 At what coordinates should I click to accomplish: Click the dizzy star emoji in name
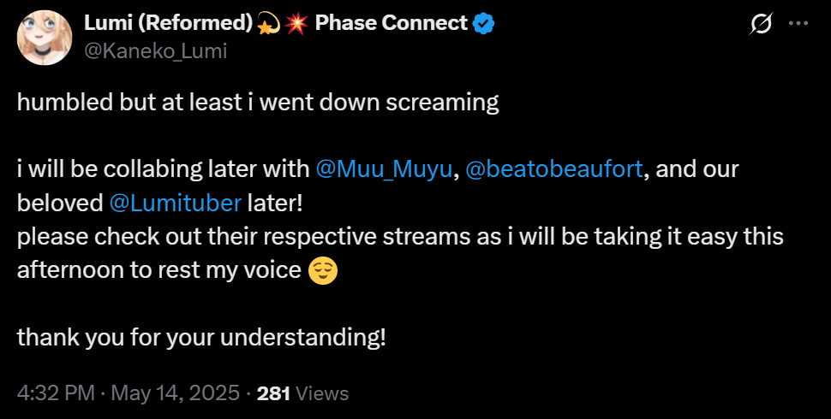(268, 25)
